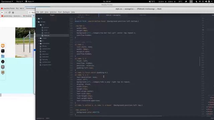Screen dimensions: 214x120
Task: Select the Firefox /home/ file tab
Action: 30,8
